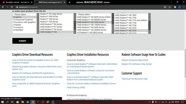Open the volume control in system tray
The width and height of the screenshot is (186, 104).
(172, 102)
